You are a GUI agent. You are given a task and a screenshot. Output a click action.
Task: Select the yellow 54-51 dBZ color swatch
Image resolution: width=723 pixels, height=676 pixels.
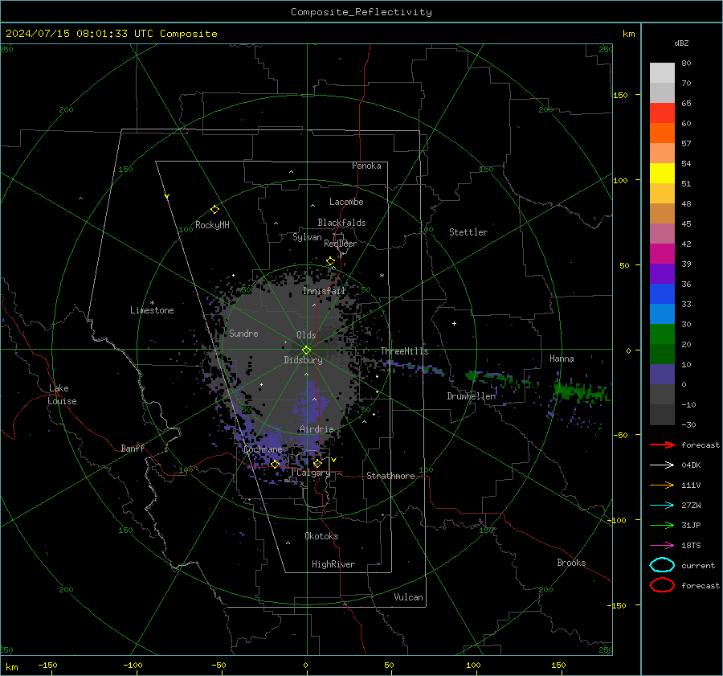coord(662,174)
